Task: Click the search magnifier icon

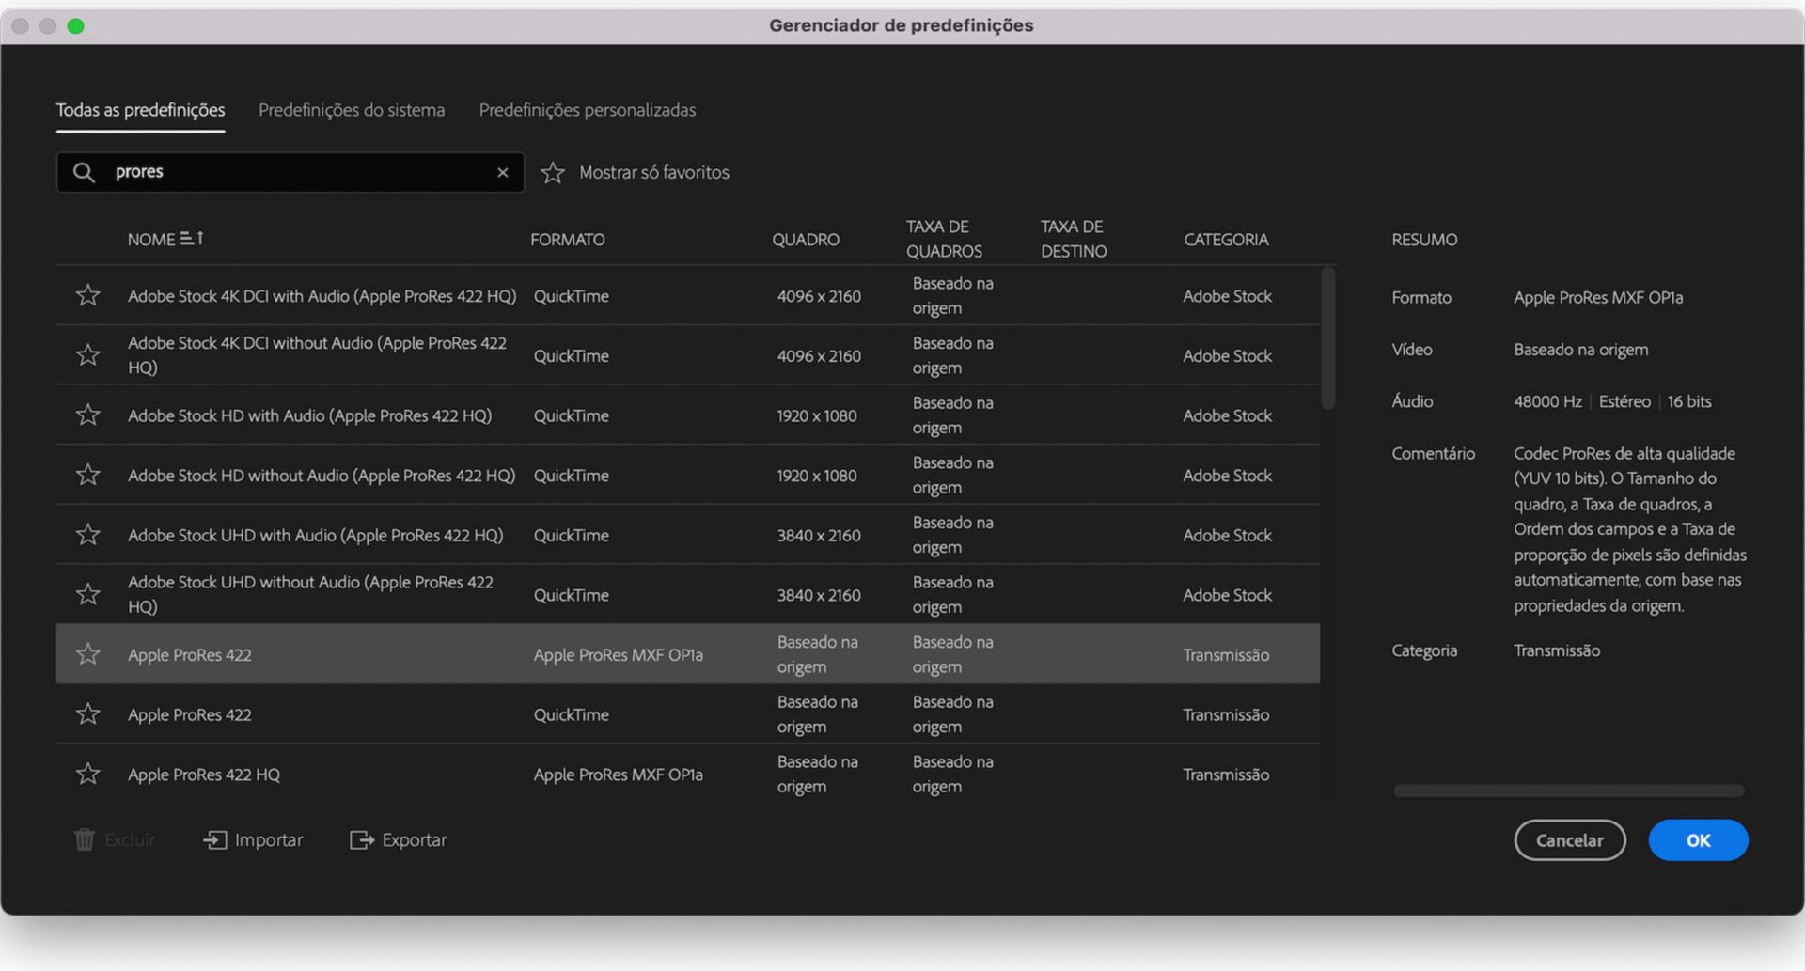Action: [83, 172]
